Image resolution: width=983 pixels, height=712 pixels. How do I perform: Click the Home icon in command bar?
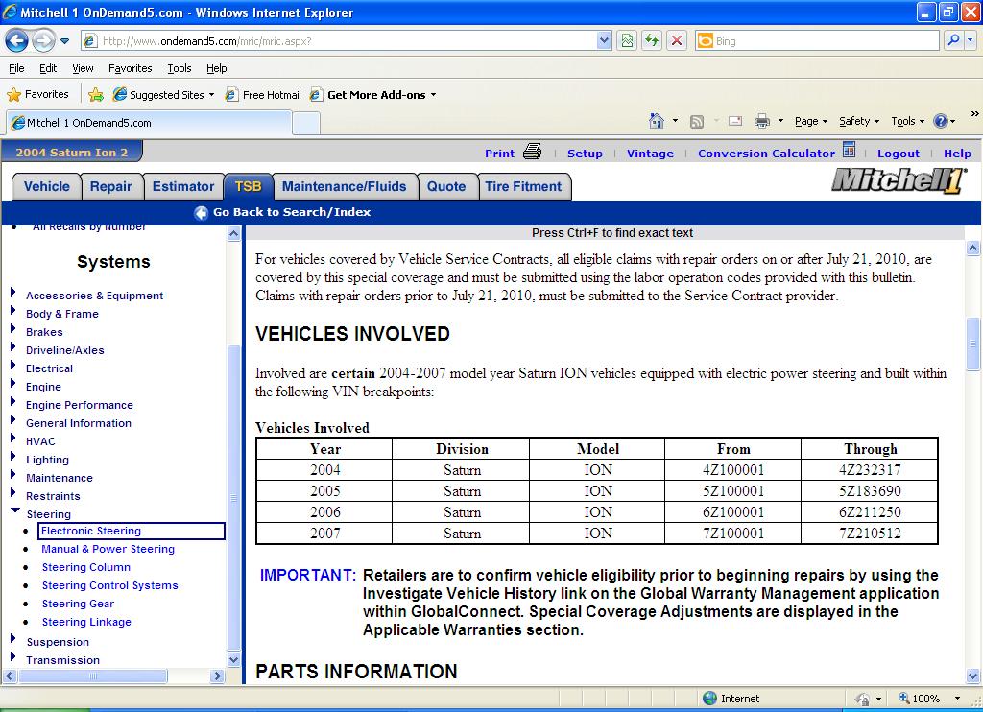pyautogui.click(x=657, y=121)
